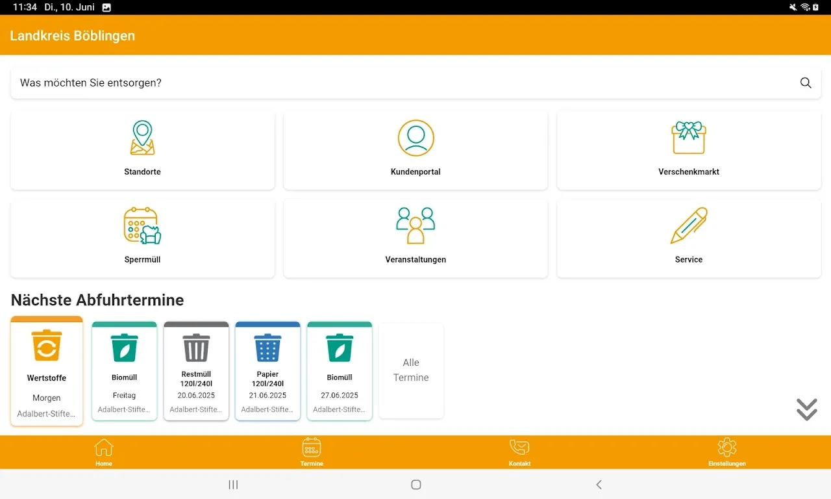Open the Standorte map pin icon

142,138
